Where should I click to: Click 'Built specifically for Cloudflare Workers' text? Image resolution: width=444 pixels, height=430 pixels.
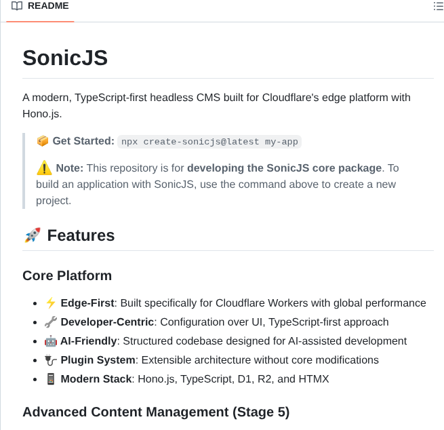(214, 303)
